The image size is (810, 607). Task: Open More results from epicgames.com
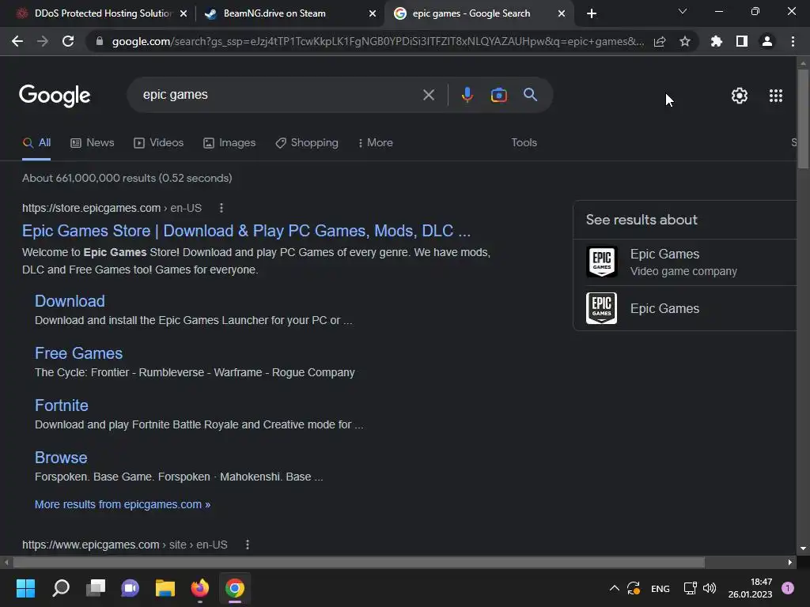123,504
